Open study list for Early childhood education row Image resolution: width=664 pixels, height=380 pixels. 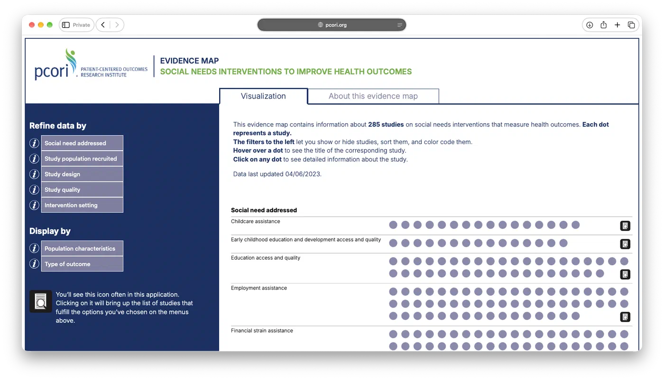pyautogui.click(x=625, y=244)
